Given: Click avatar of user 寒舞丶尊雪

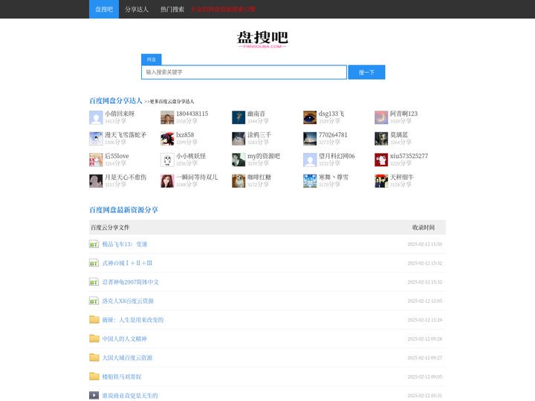Looking at the screenshot, I should pos(310,181).
